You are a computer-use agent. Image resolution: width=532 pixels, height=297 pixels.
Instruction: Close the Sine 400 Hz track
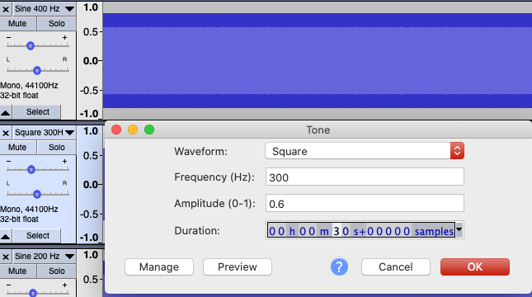(x=6, y=9)
